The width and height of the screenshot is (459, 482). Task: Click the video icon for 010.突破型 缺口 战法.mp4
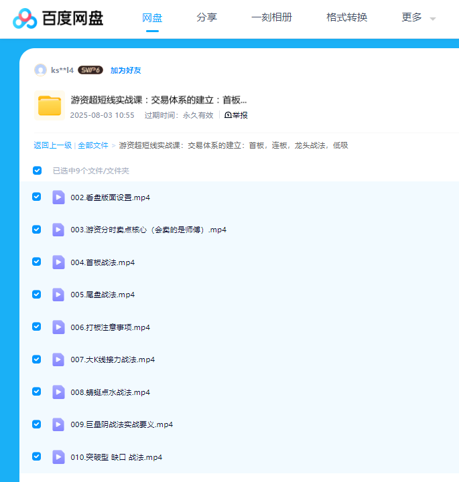point(58,457)
